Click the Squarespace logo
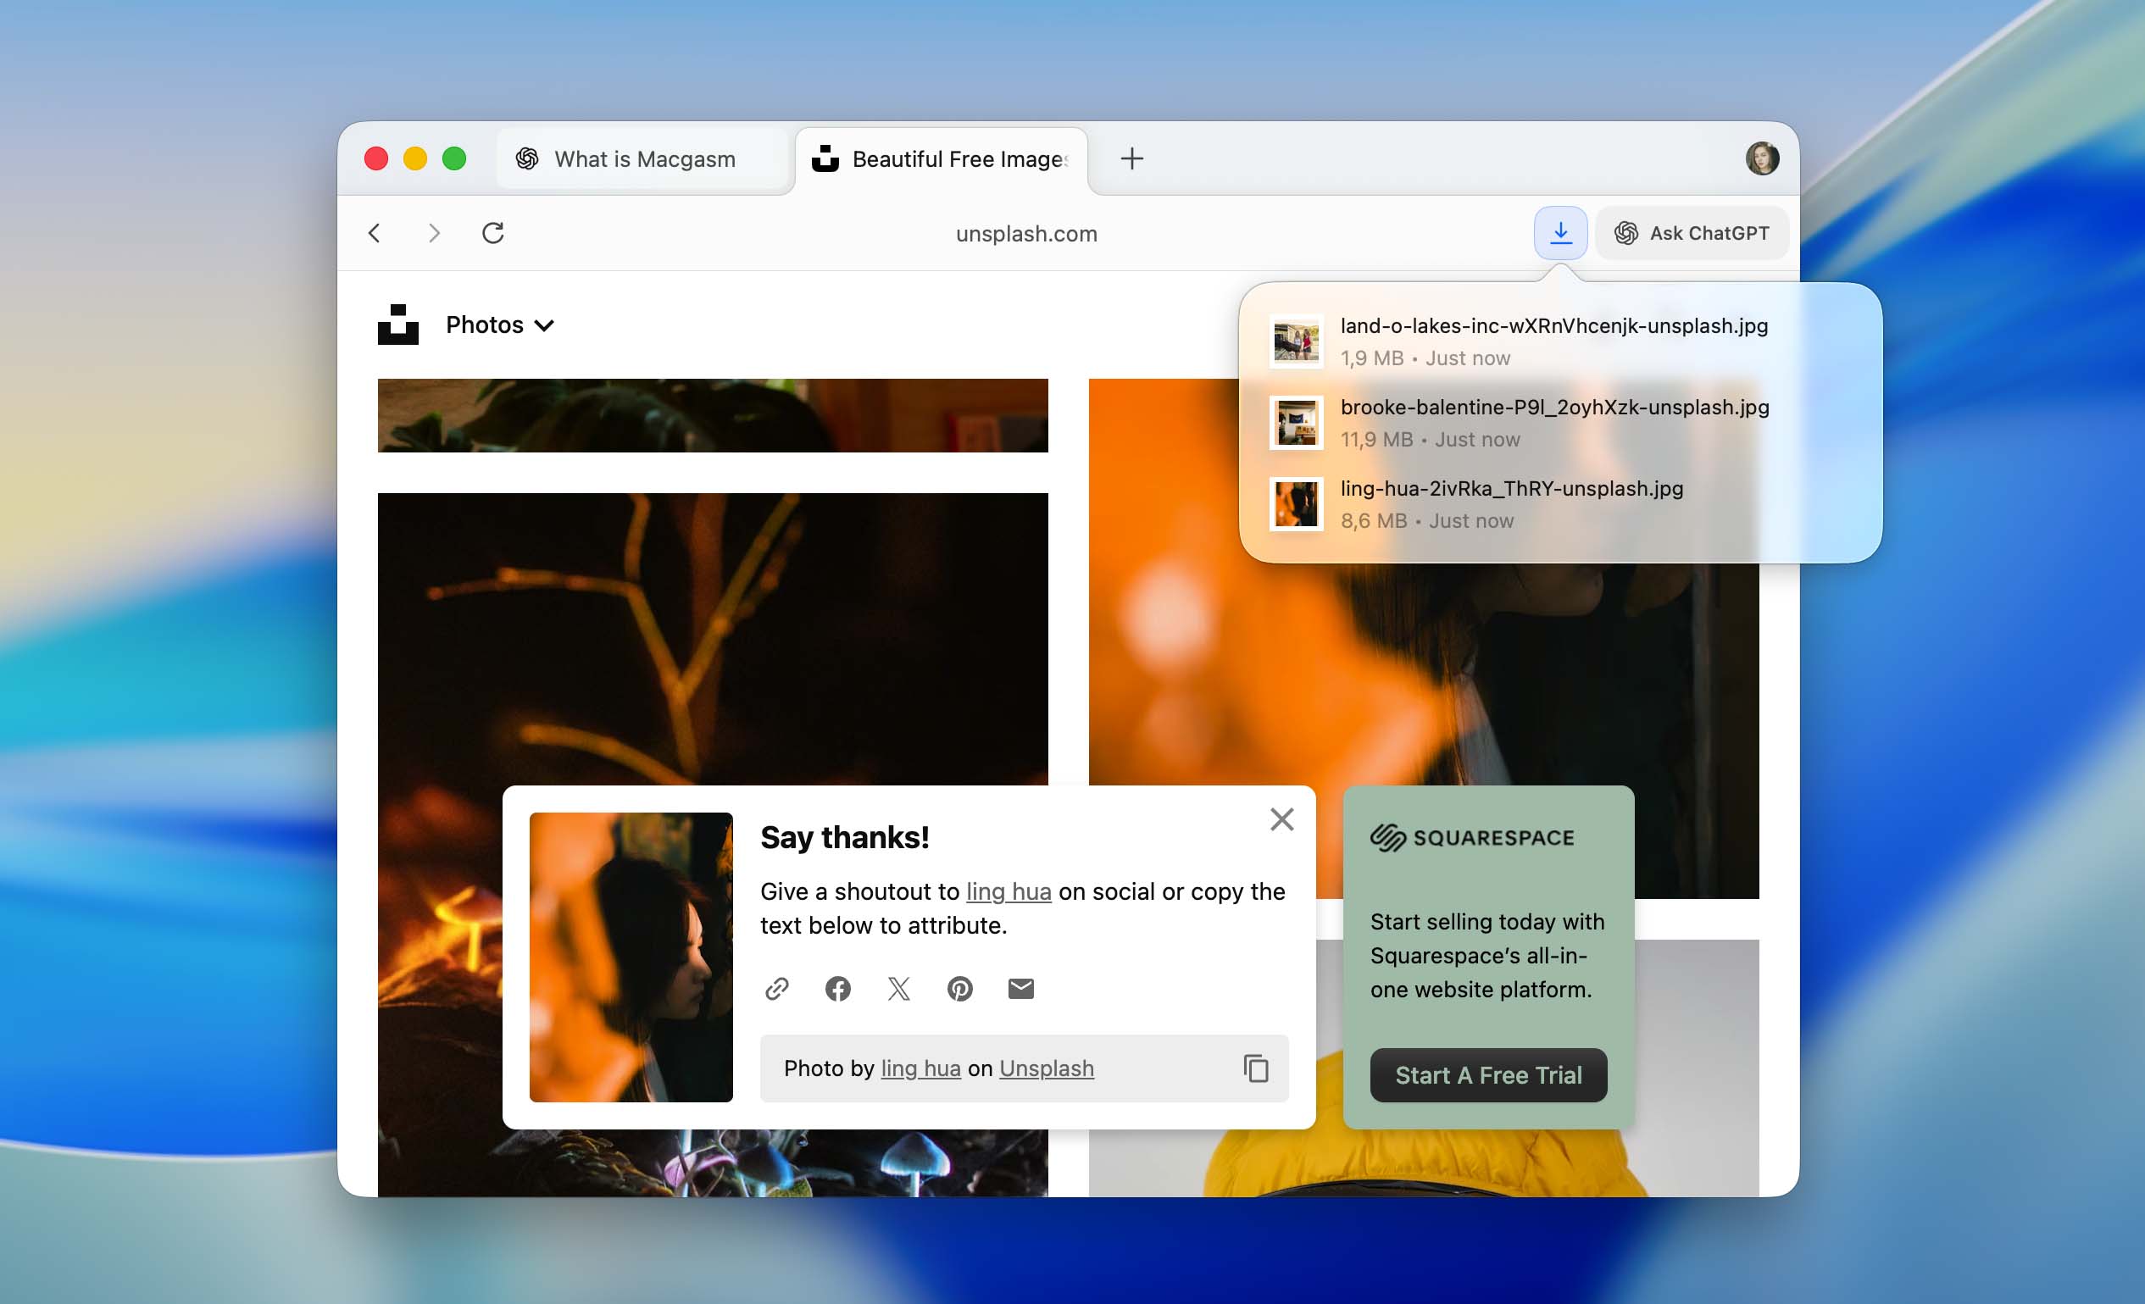The image size is (2145, 1304). point(1389,836)
